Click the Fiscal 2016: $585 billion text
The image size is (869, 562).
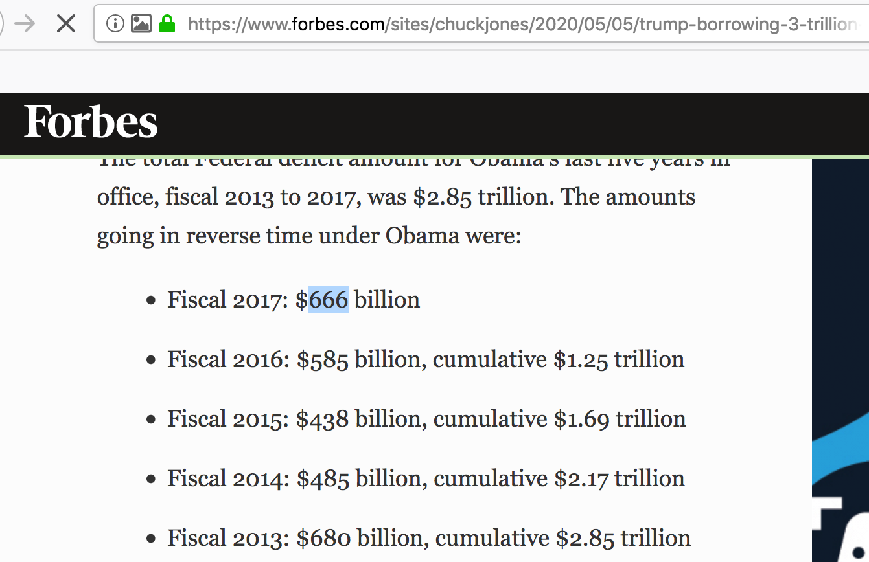click(x=294, y=359)
